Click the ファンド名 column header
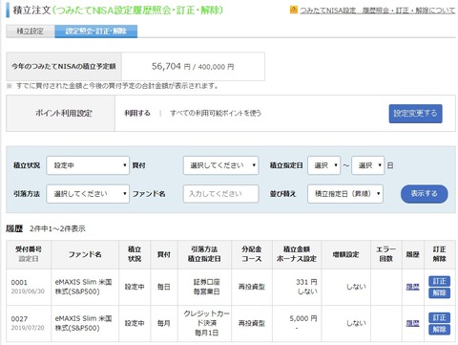The width and height of the screenshot is (458, 345). (85, 254)
